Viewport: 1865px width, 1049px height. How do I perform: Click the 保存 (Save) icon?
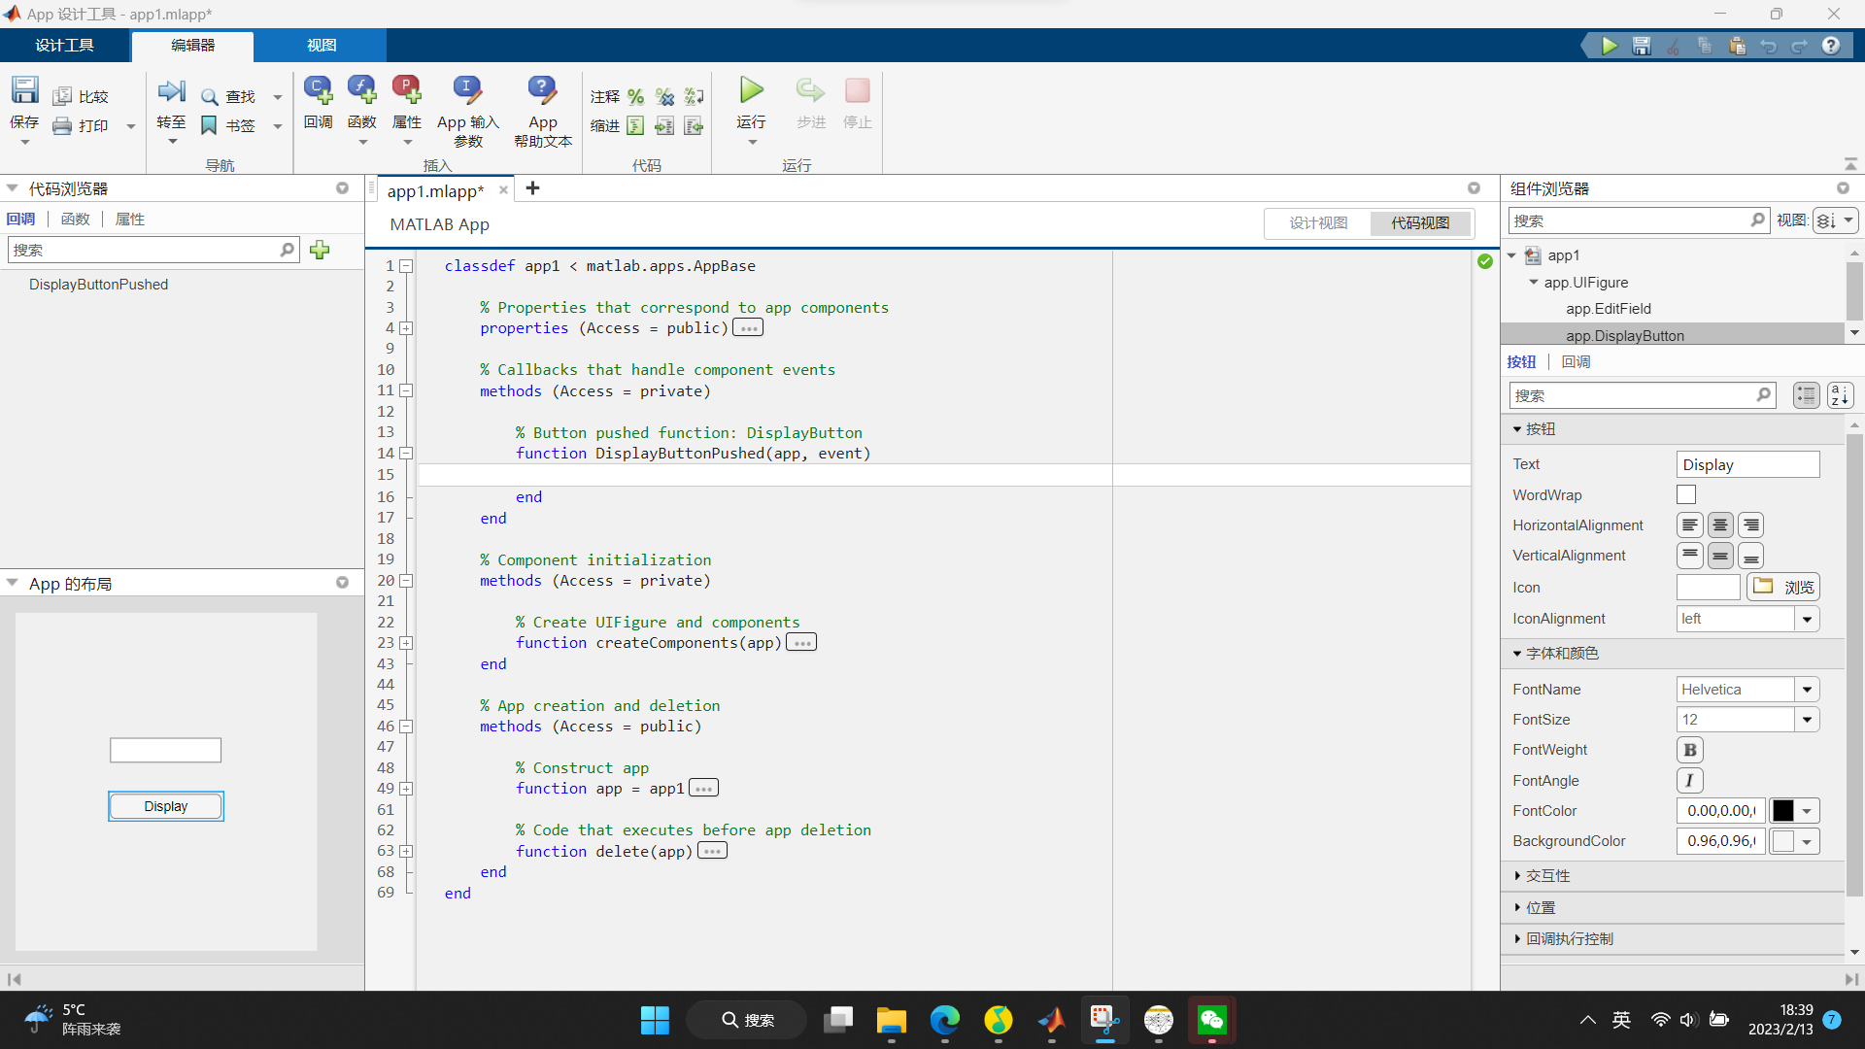coord(24,88)
